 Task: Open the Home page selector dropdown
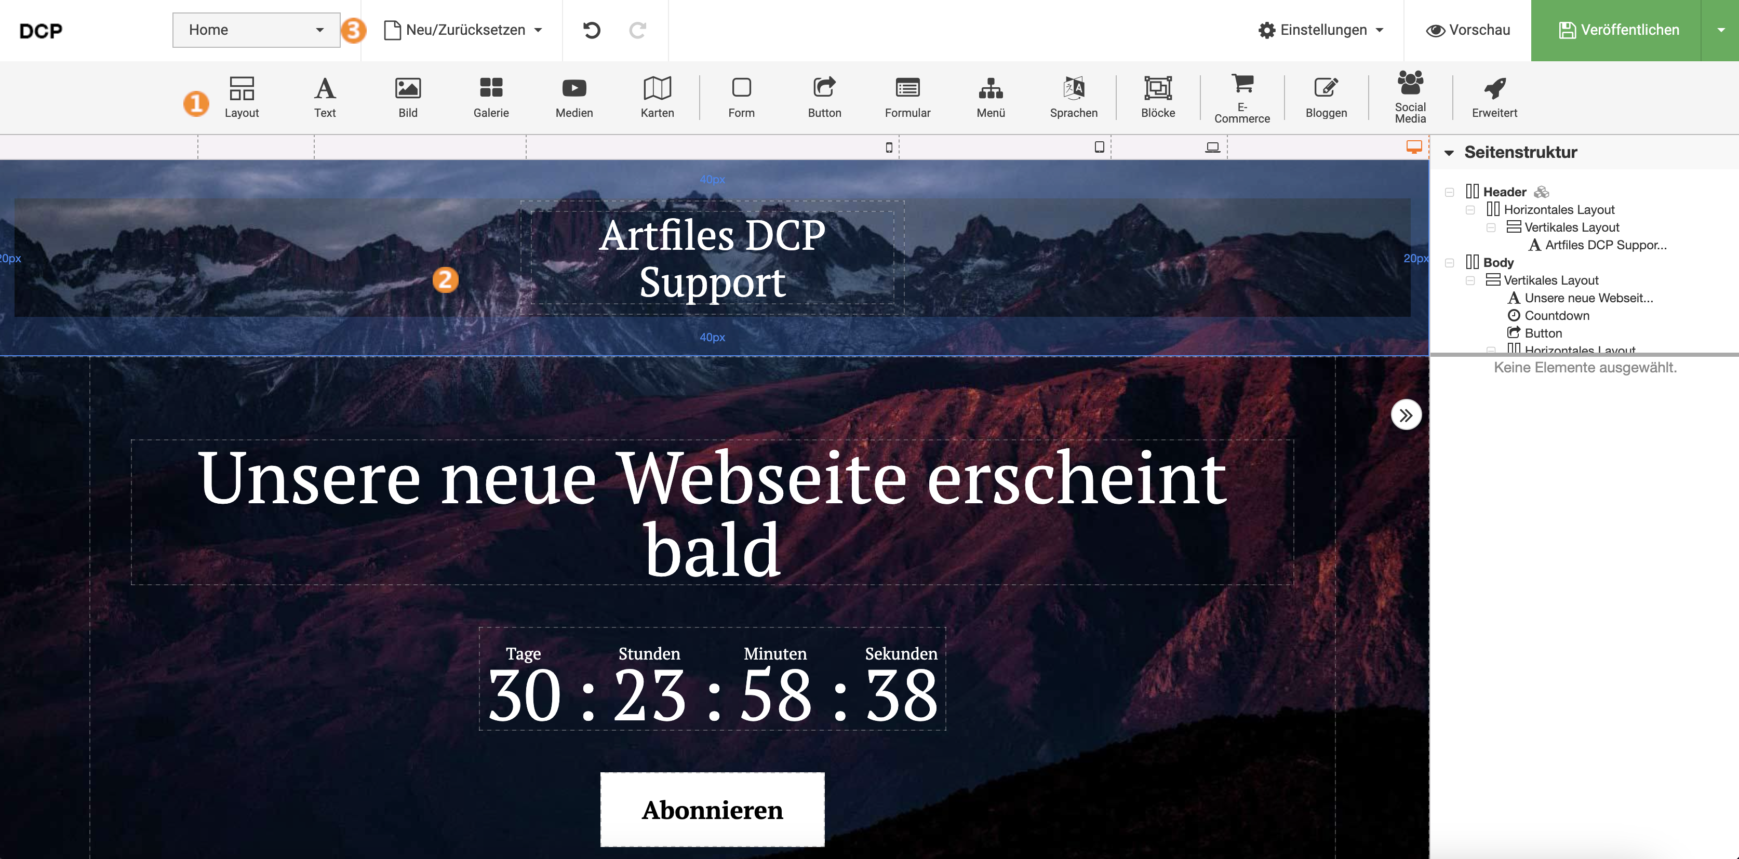(256, 30)
